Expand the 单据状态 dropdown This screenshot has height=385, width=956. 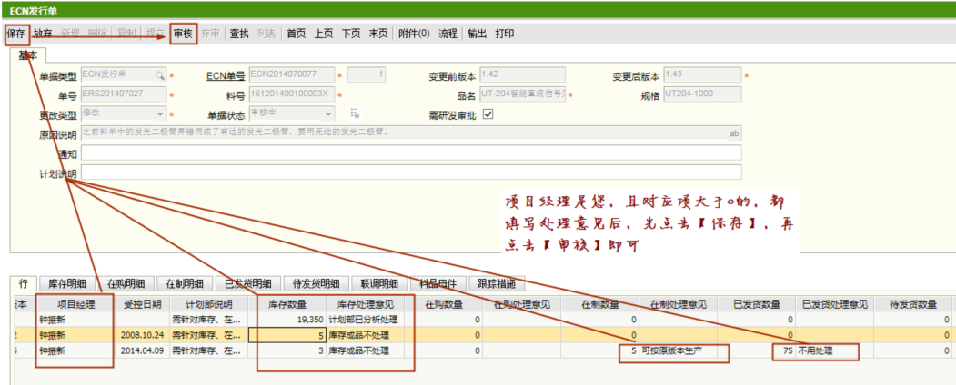point(329,114)
